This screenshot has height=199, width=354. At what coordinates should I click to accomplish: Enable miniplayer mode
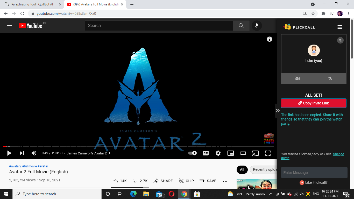coord(231,153)
